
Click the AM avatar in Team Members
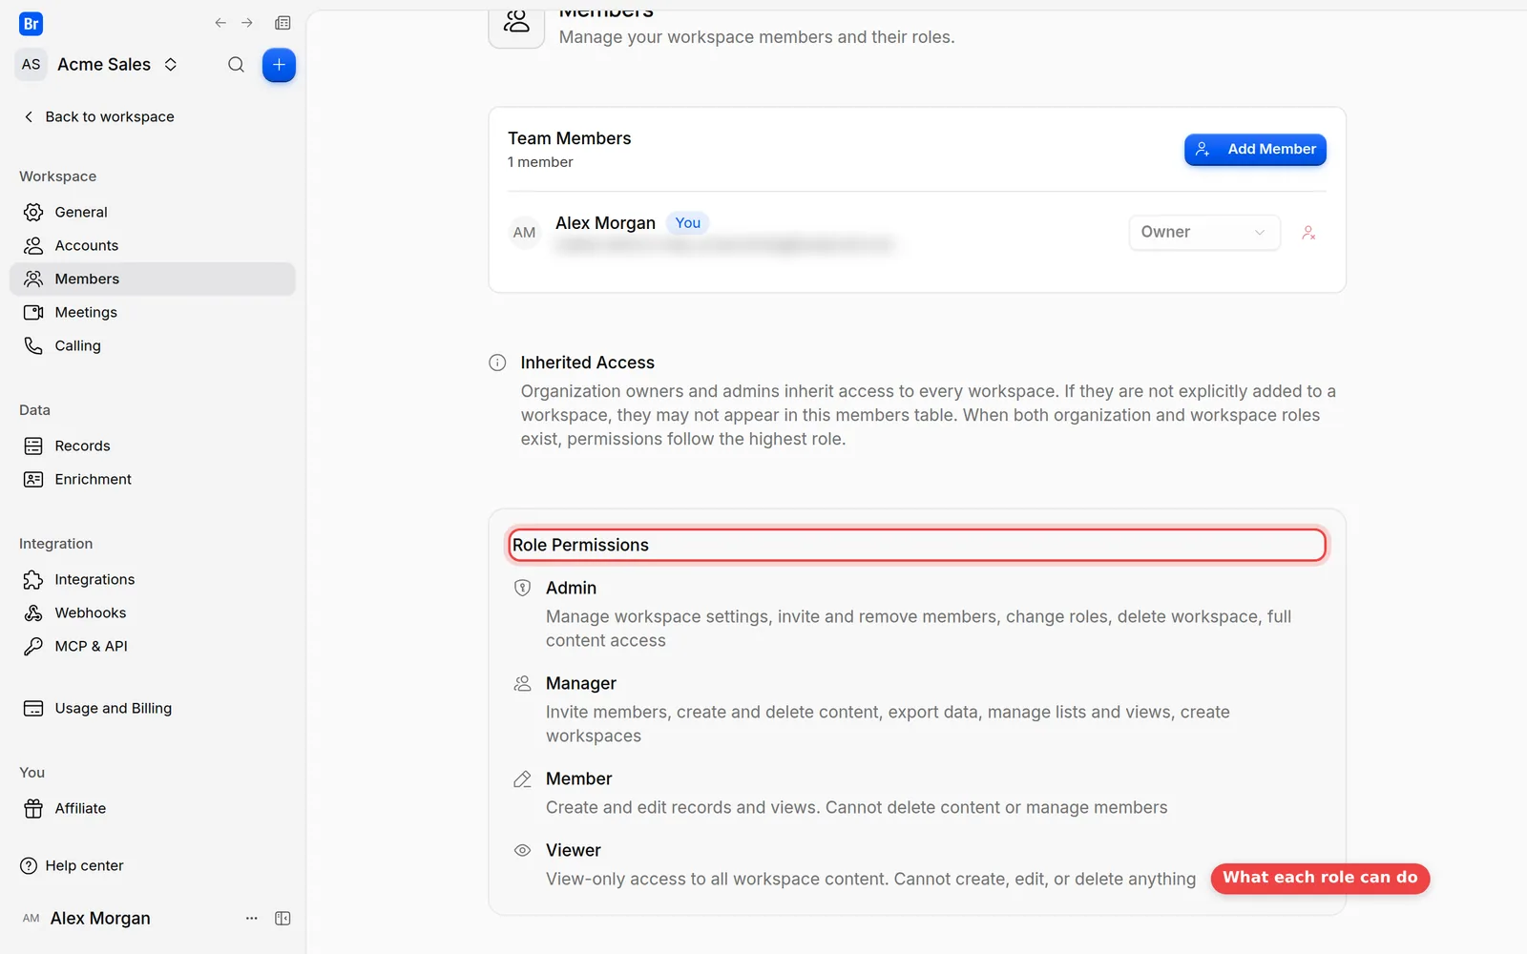click(525, 233)
